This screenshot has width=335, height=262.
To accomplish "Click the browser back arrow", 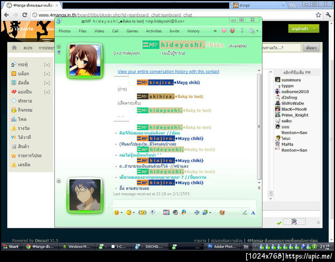I will (6, 15).
